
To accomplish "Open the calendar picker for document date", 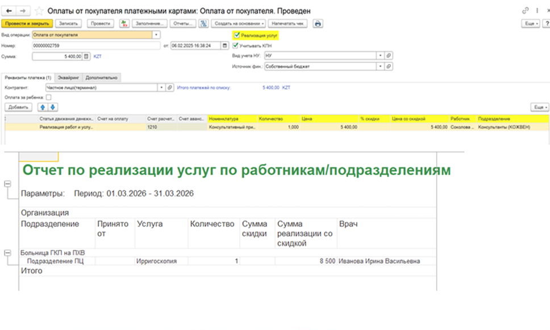I will point(225,45).
